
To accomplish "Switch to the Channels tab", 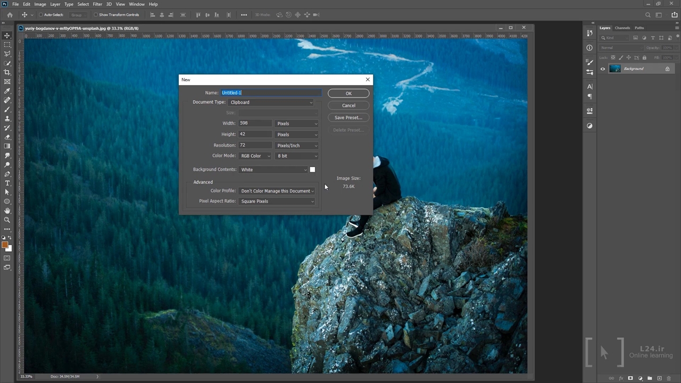I will [x=622, y=28].
